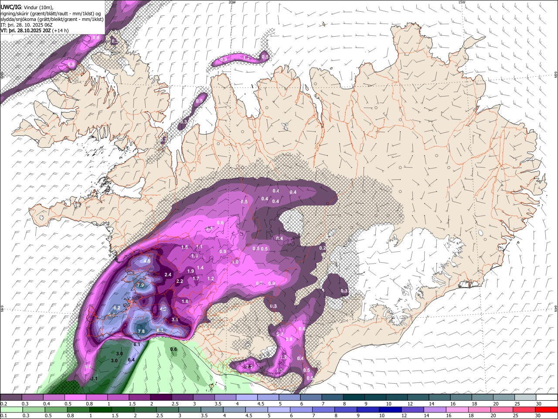Click the 1.0 precipitation value on the map
The width and height of the screenshot is (558, 419).
235,262
